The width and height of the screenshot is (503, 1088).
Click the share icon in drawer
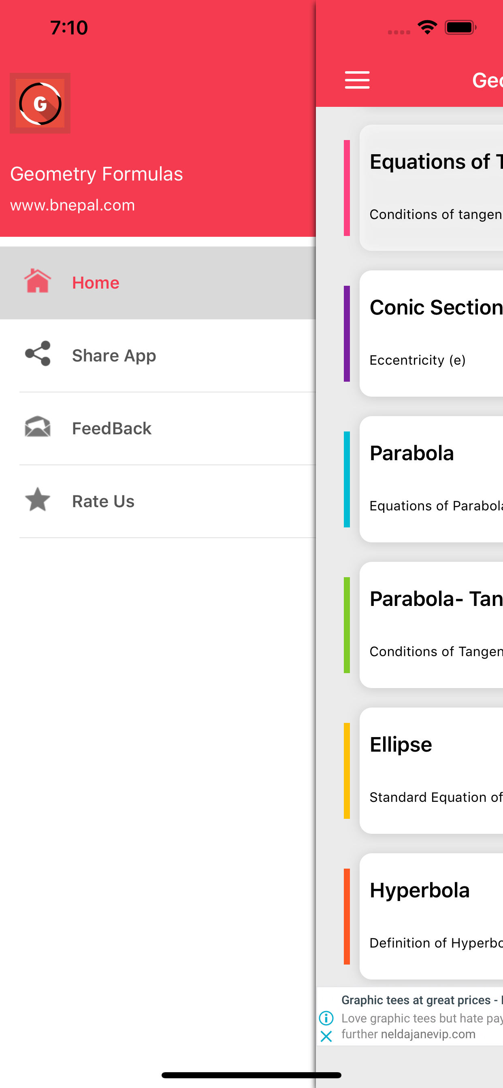pos(38,354)
